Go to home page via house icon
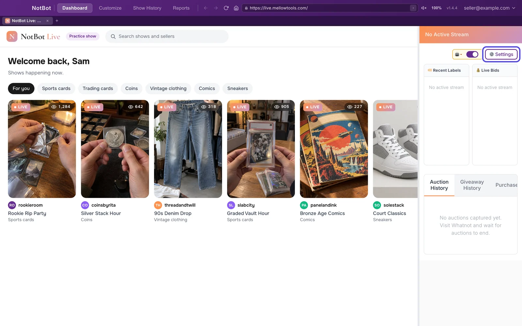 pyautogui.click(x=236, y=8)
